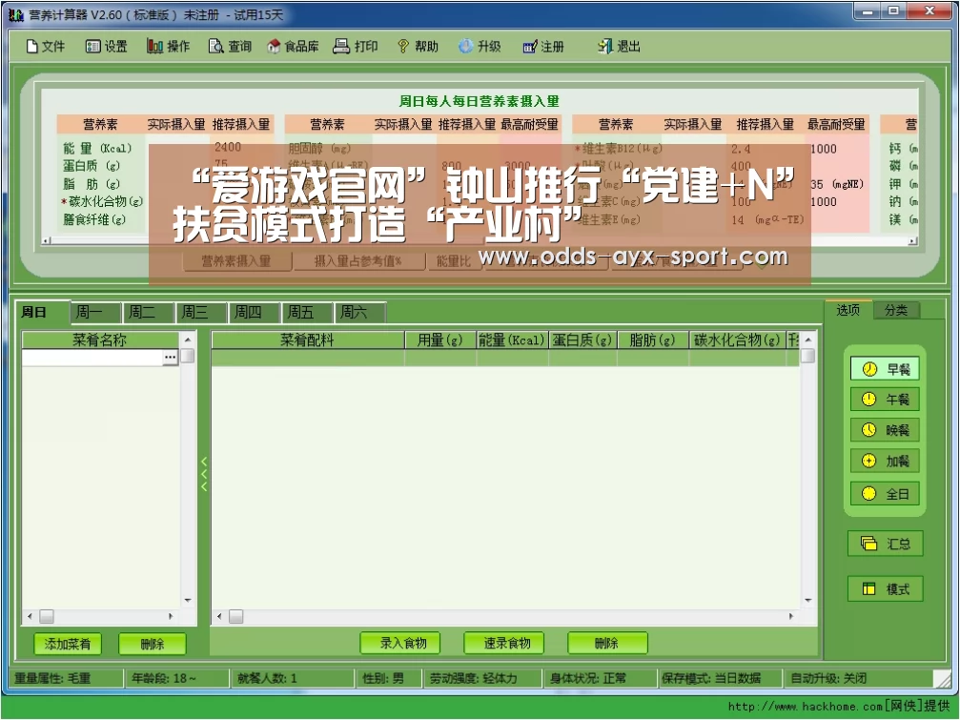
Task: Click the 能量(Kcal) column header
Action: (x=512, y=339)
